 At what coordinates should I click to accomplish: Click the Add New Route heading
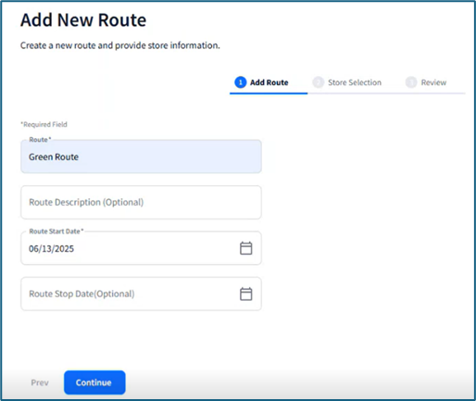(x=83, y=20)
